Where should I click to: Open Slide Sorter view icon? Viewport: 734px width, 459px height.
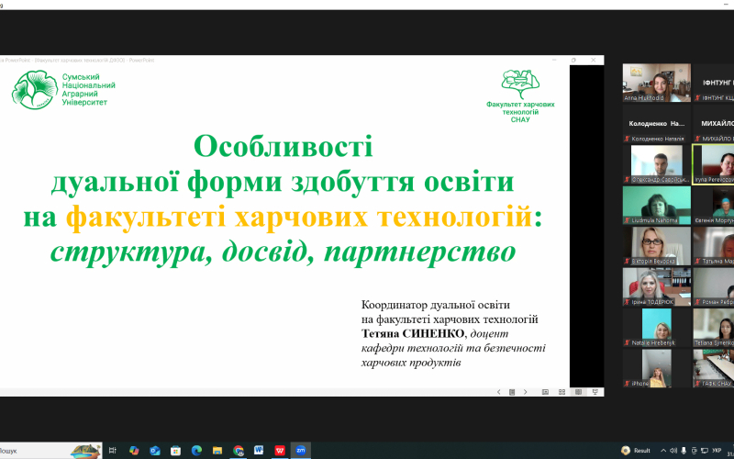click(562, 392)
